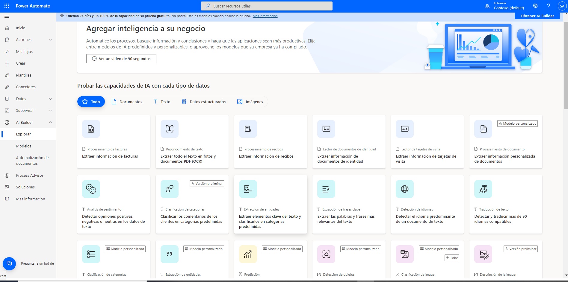
Task: Click the business card reader card icon
Action: 405,129
